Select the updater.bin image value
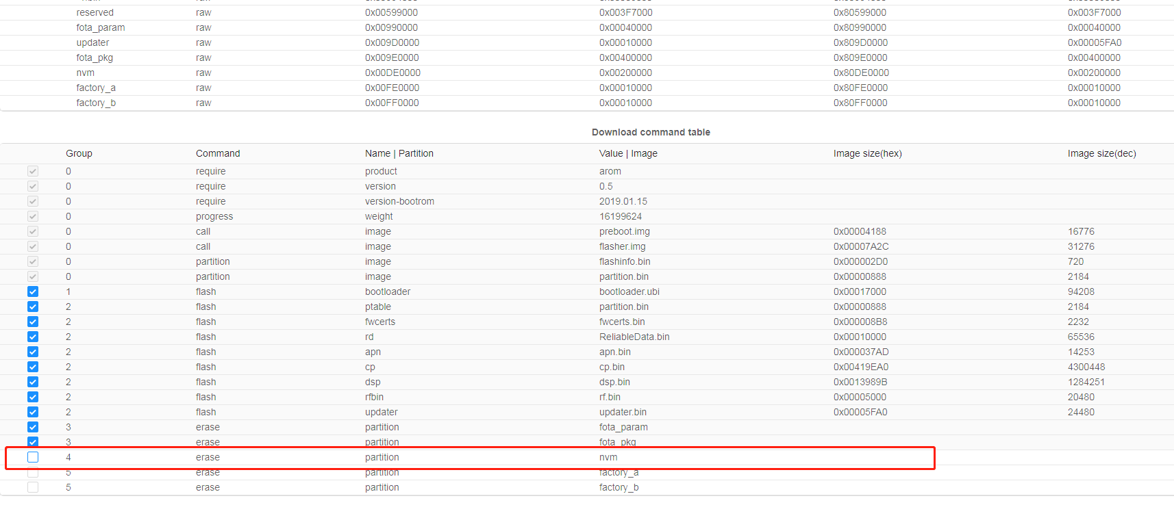 click(x=623, y=412)
